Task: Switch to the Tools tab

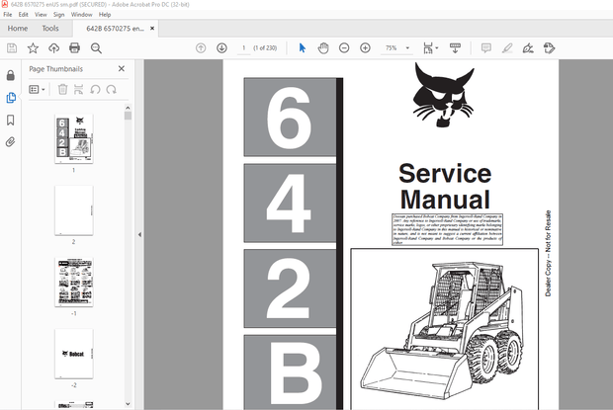Action: tap(50, 29)
